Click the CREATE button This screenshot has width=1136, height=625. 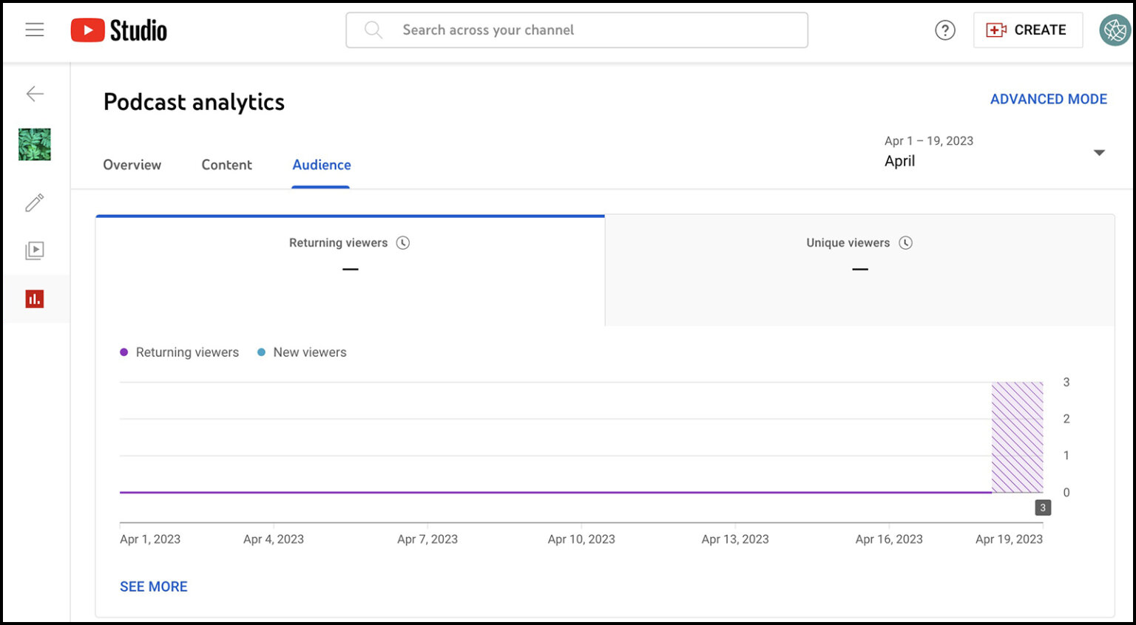point(1027,30)
